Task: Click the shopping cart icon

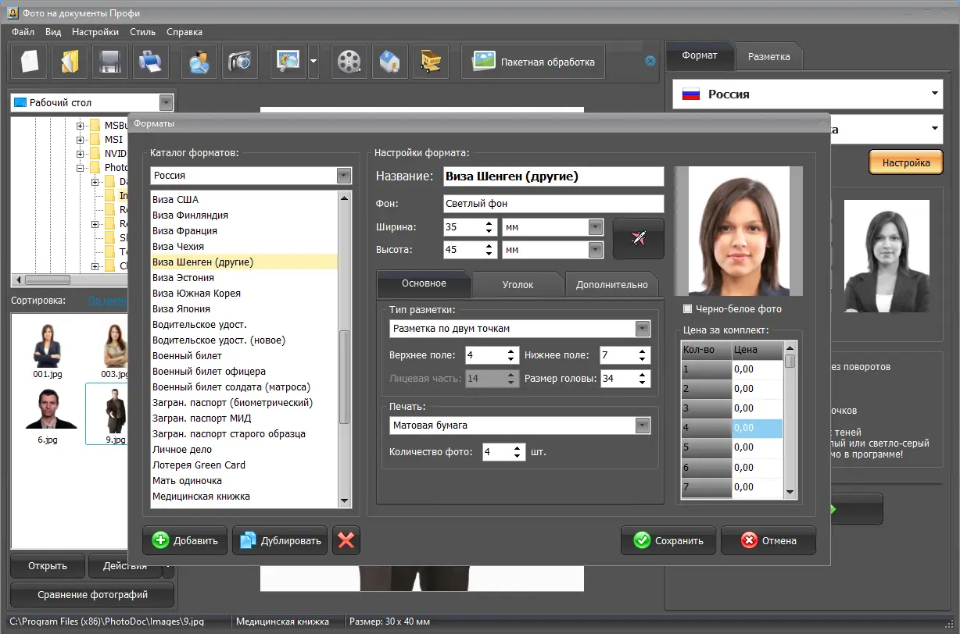Action: pyautogui.click(x=430, y=62)
